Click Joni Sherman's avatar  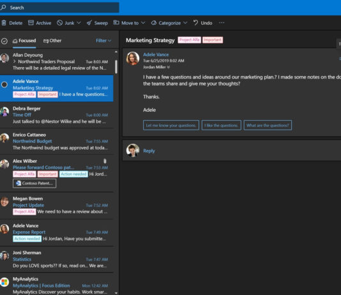click(4, 255)
